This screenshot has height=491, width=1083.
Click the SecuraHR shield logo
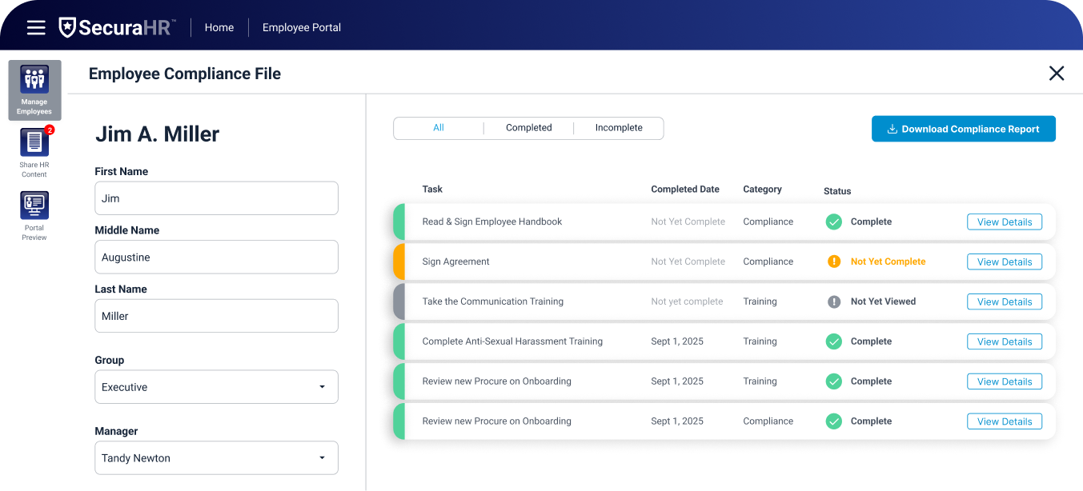69,26
